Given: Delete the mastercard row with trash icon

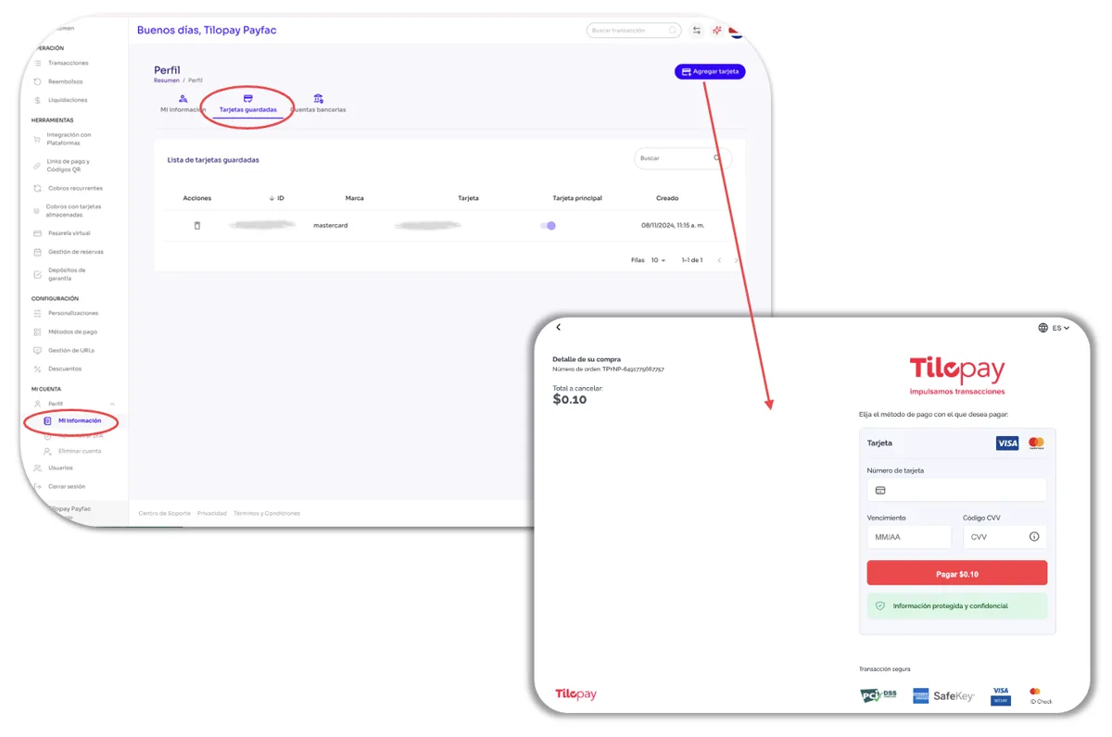Looking at the screenshot, I should 196,225.
